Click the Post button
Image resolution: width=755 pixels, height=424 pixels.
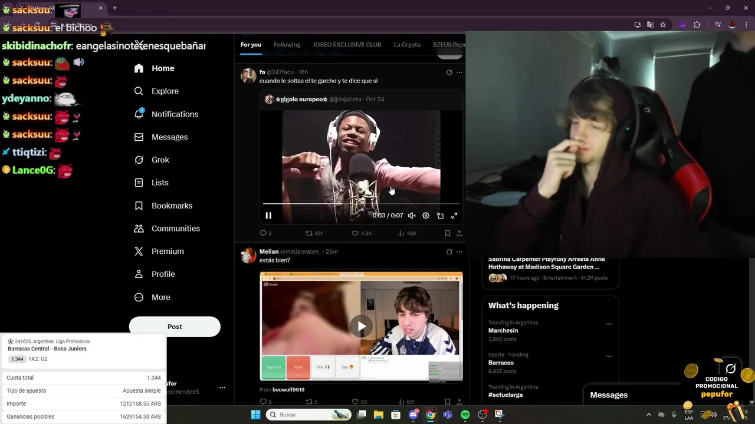click(175, 327)
